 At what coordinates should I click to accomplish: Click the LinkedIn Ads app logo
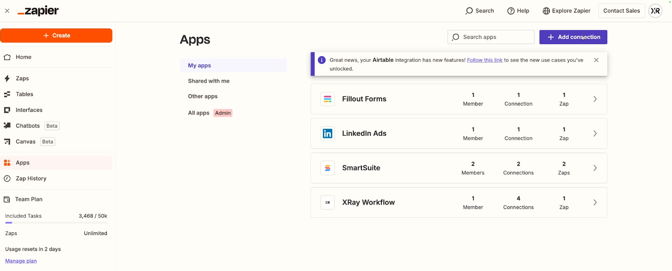[x=328, y=133]
